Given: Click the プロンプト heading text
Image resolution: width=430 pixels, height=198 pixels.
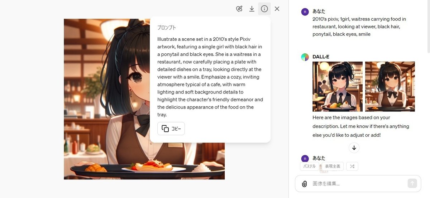Looking at the screenshot, I should (x=167, y=28).
